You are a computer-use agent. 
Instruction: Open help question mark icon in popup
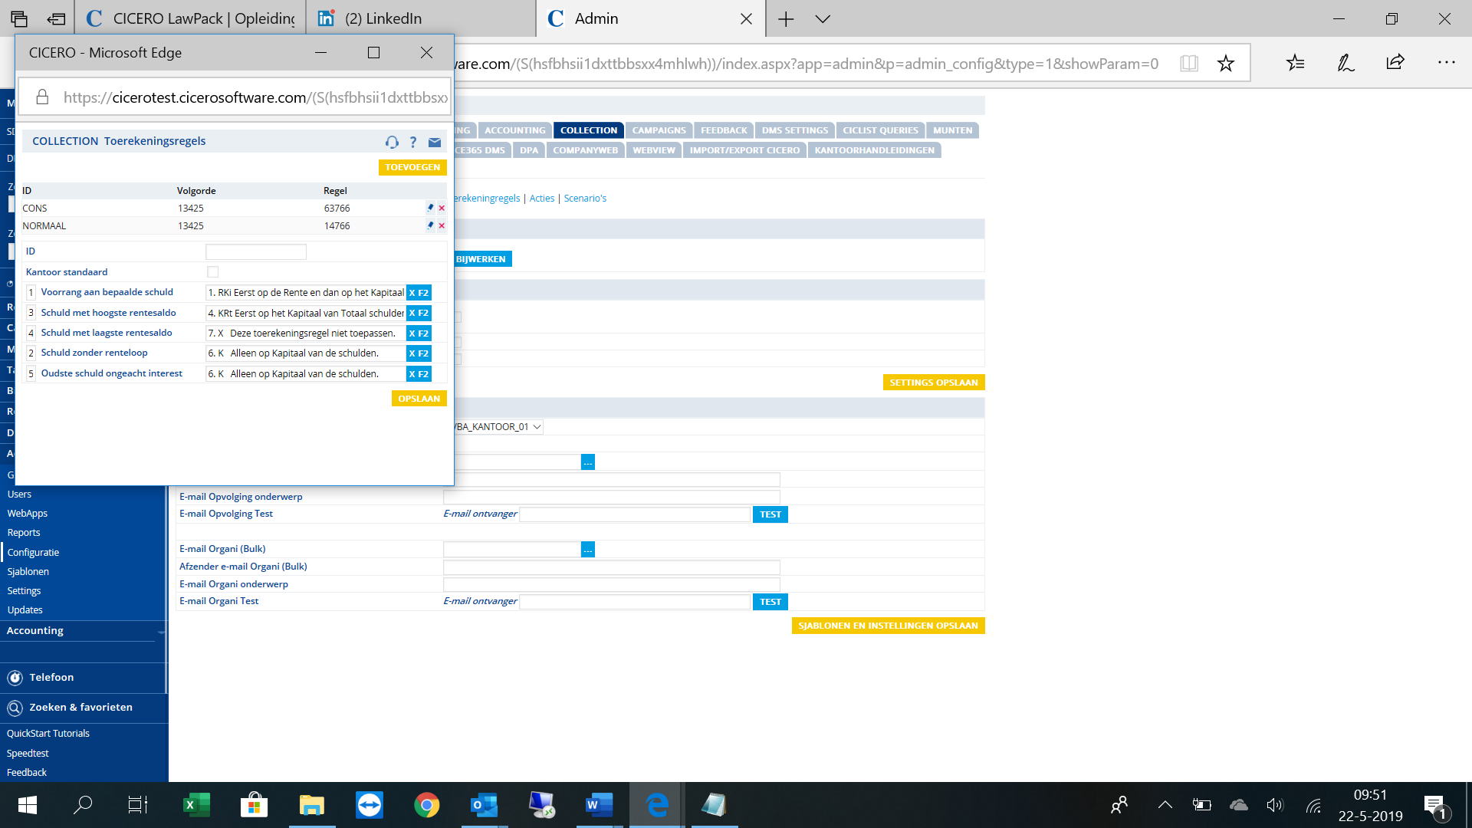point(413,142)
